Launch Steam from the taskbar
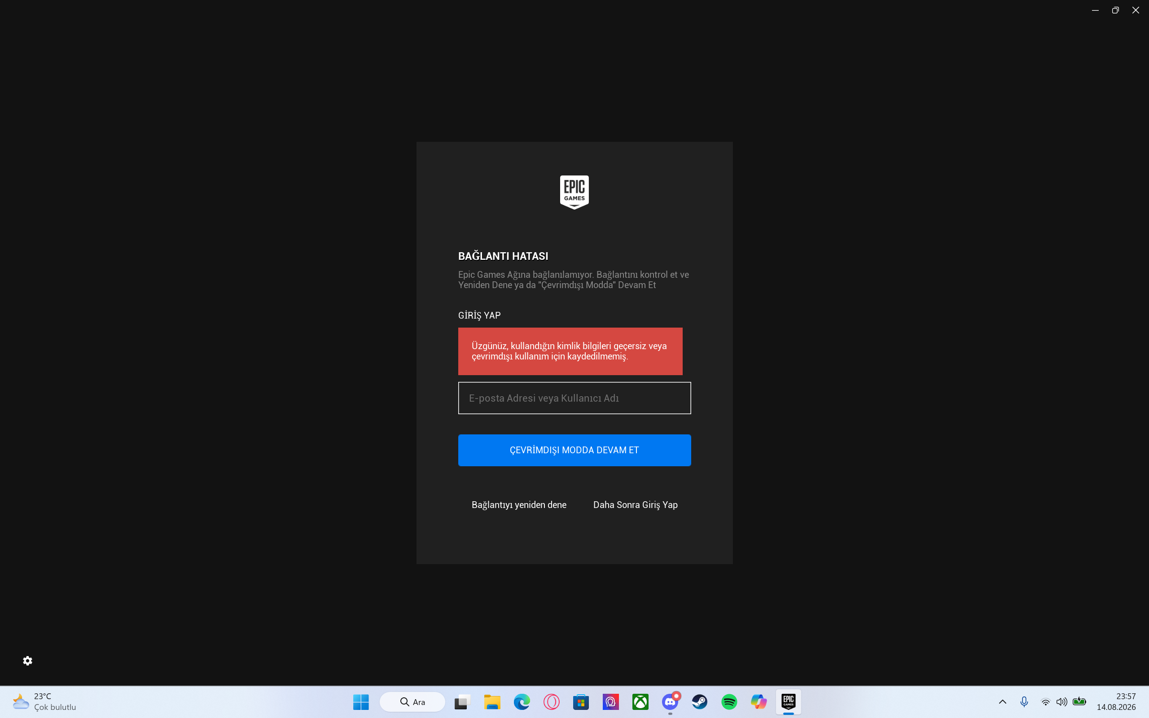This screenshot has height=718, width=1149. (x=699, y=702)
